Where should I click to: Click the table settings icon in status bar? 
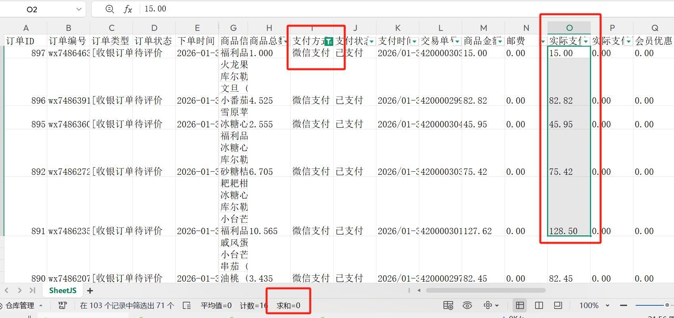pyautogui.click(x=448, y=305)
